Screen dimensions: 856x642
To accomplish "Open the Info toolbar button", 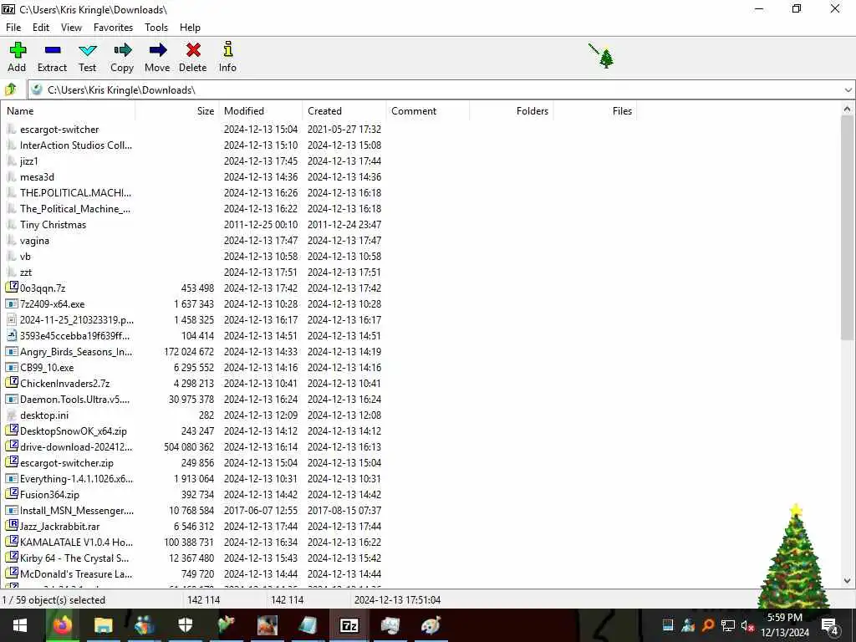I will coord(227,57).
